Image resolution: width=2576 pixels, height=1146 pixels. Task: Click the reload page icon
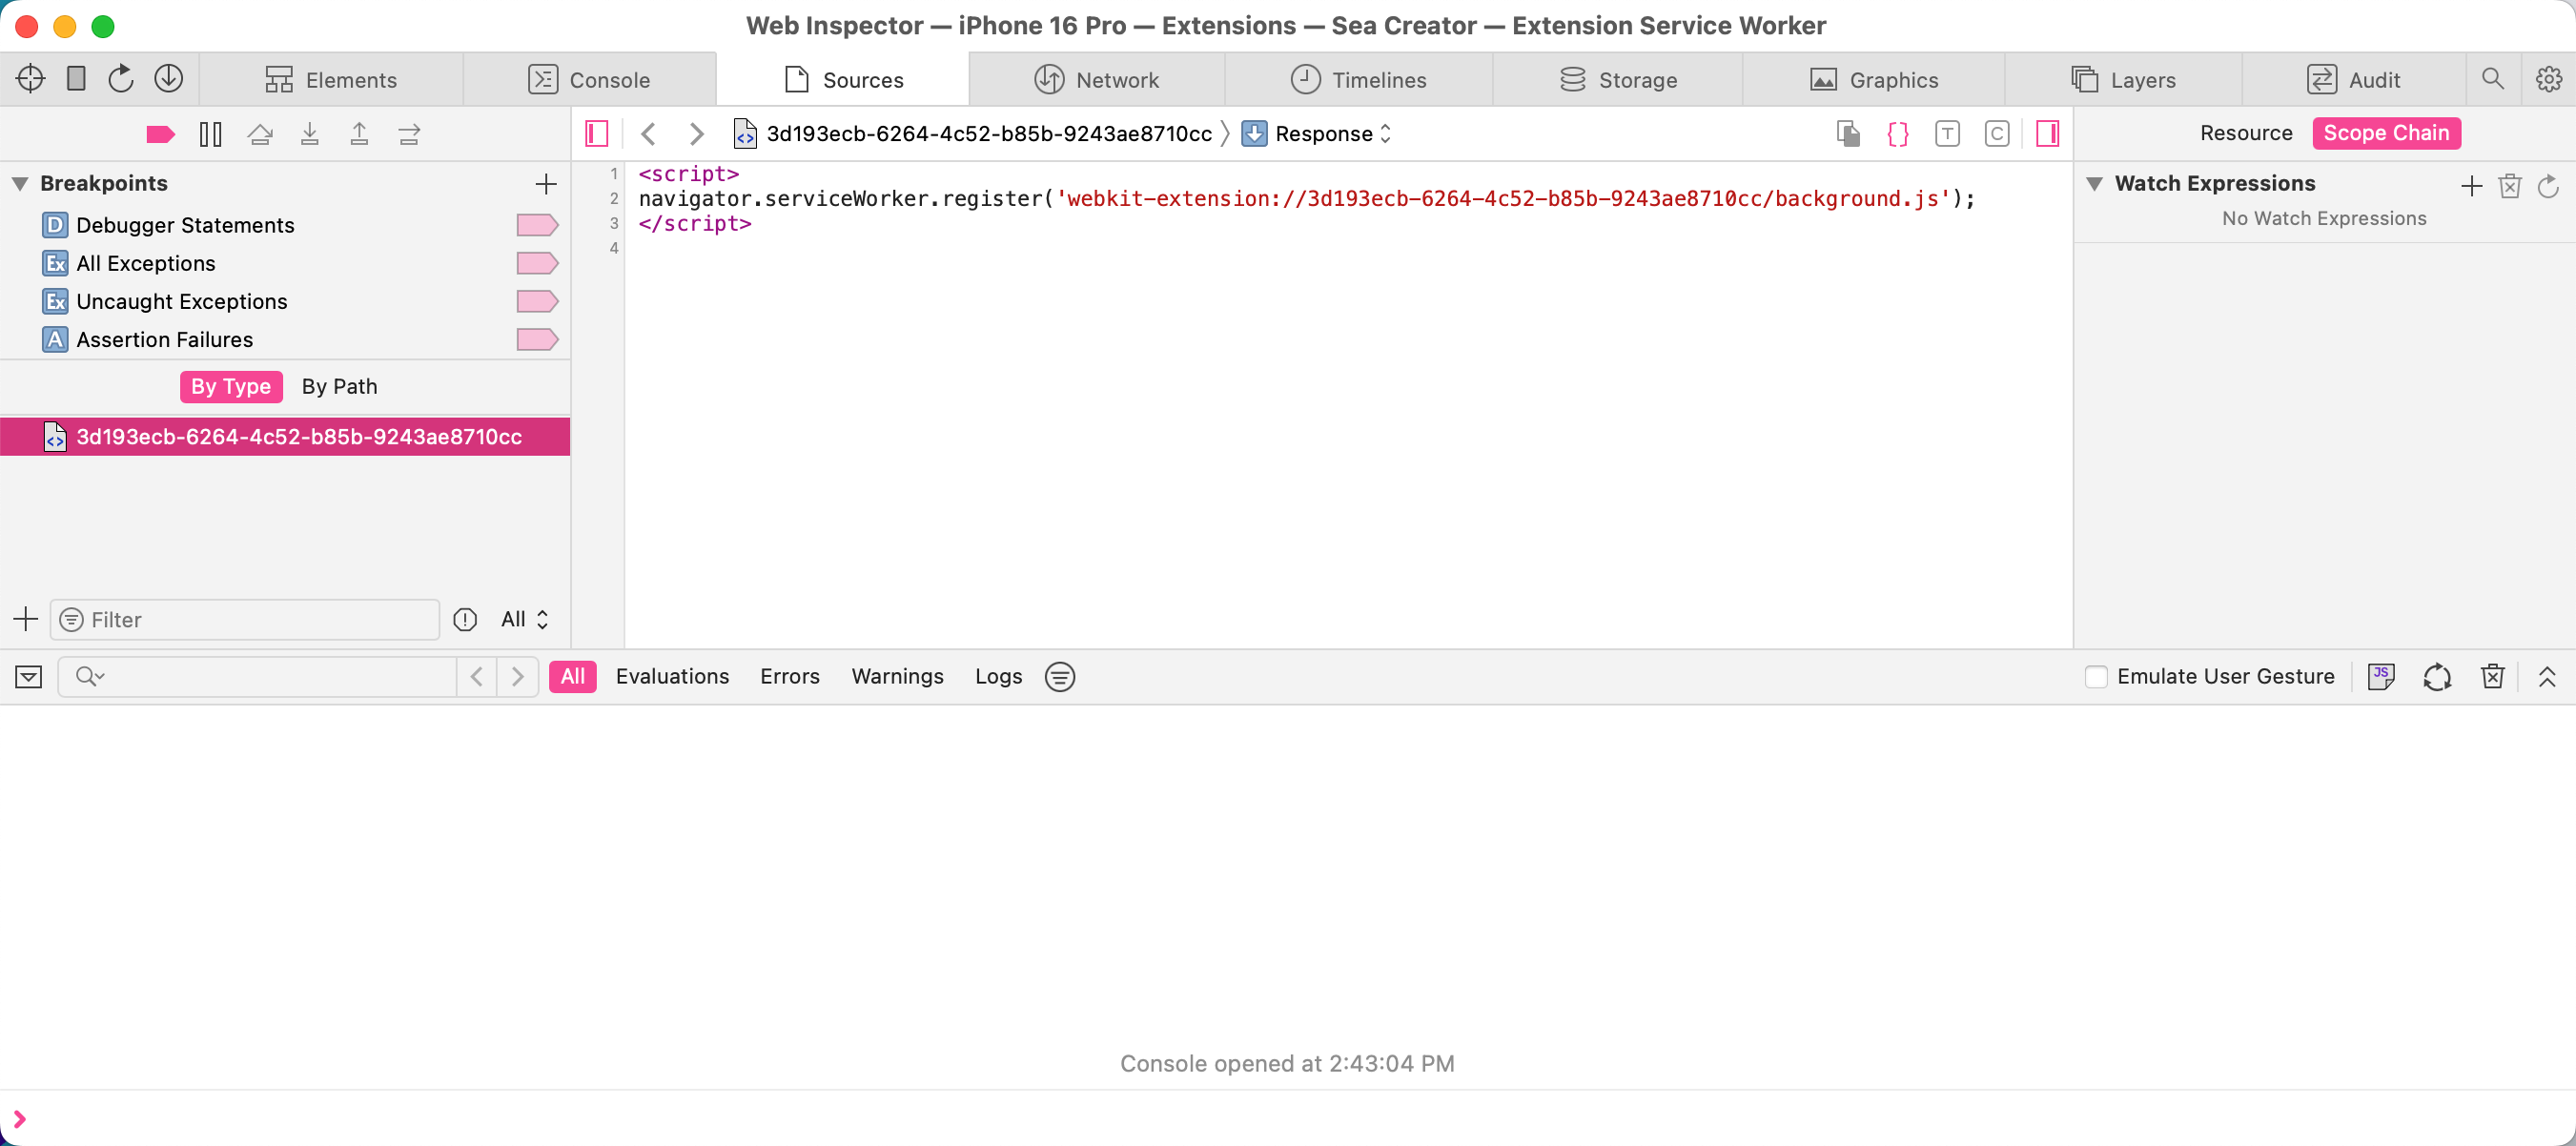click(x=121, y=79)
